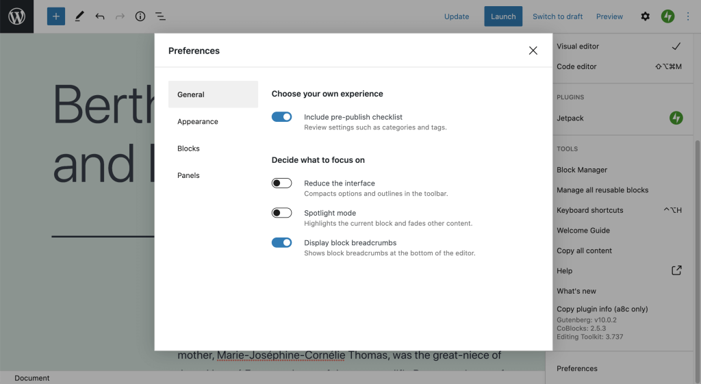Screen dimensions: 701x384
Task: Switch to the Appearance preferences tab
Action: [x=198, y=122]
